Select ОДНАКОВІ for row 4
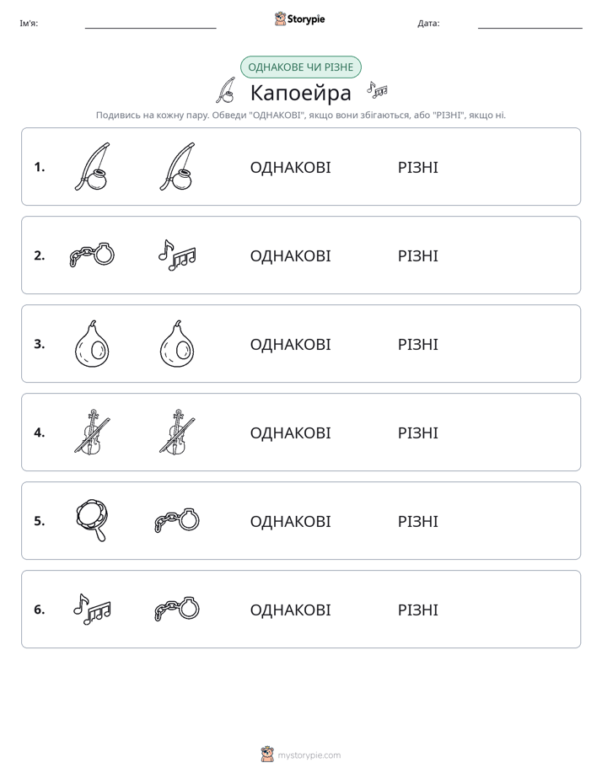Viewport: 602px width, 779px height. [290, 432]
